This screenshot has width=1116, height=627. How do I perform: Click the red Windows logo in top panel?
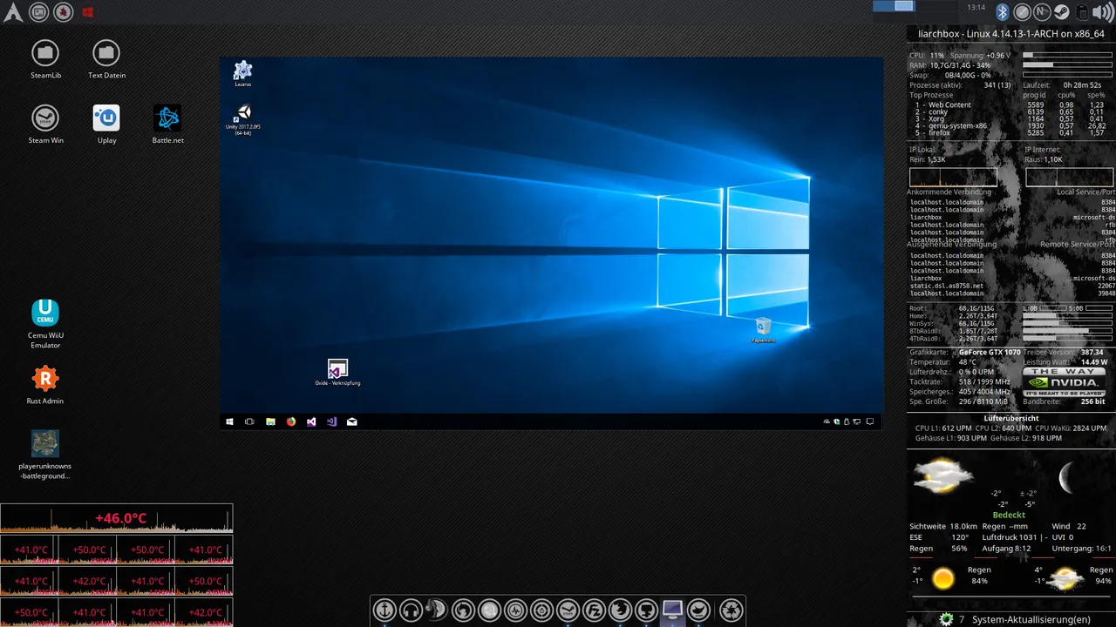(88, 12)
